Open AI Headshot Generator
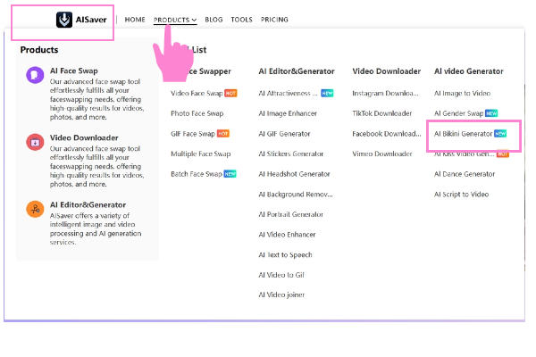Viewport: 536px width, 357px height. [x=294, y=174]
